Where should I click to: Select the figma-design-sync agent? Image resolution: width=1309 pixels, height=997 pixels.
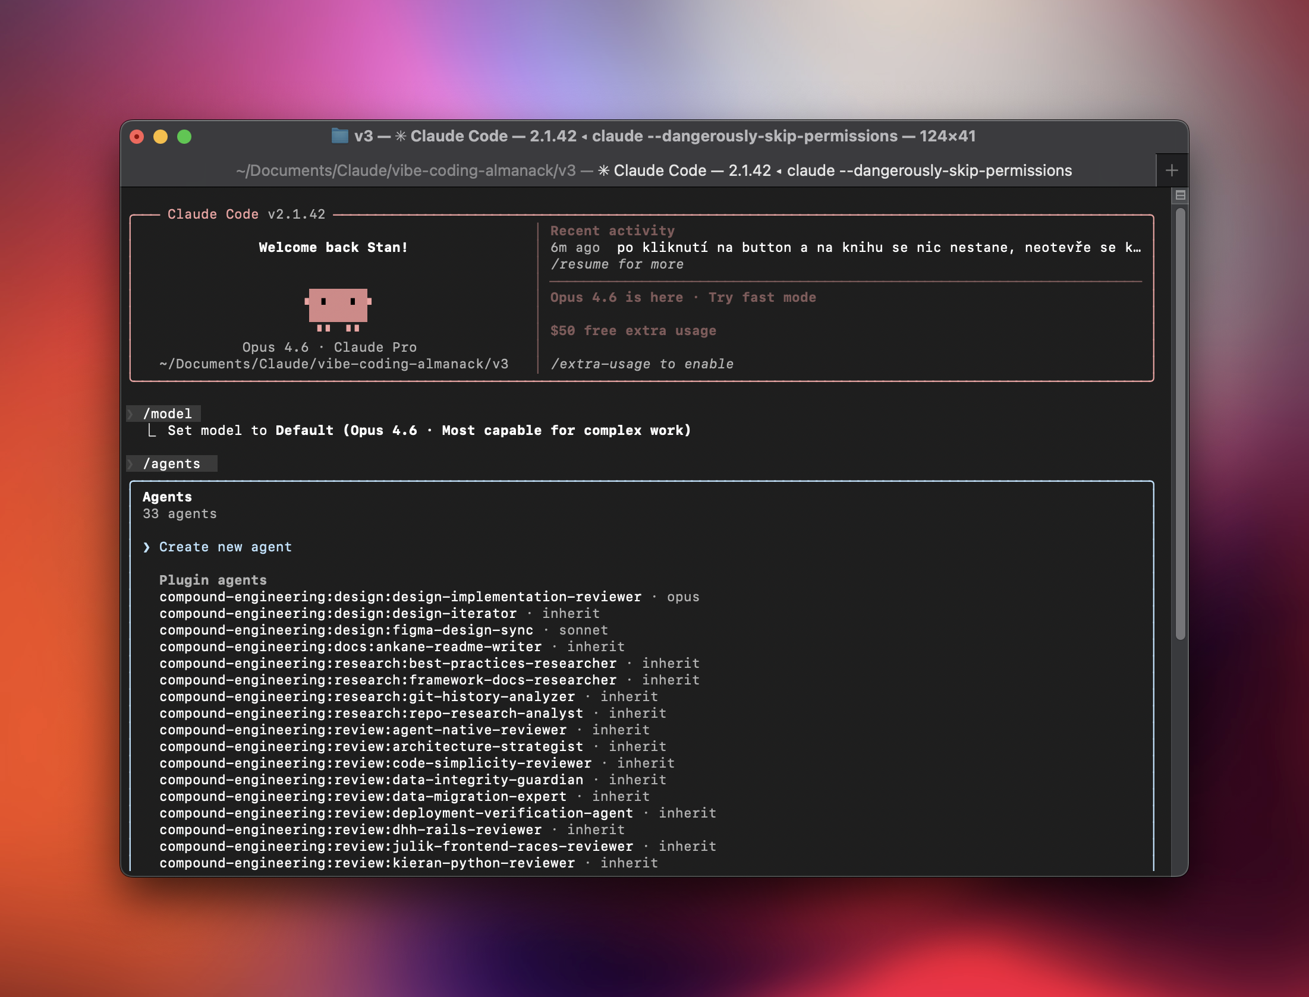click(x=347, y=630)
